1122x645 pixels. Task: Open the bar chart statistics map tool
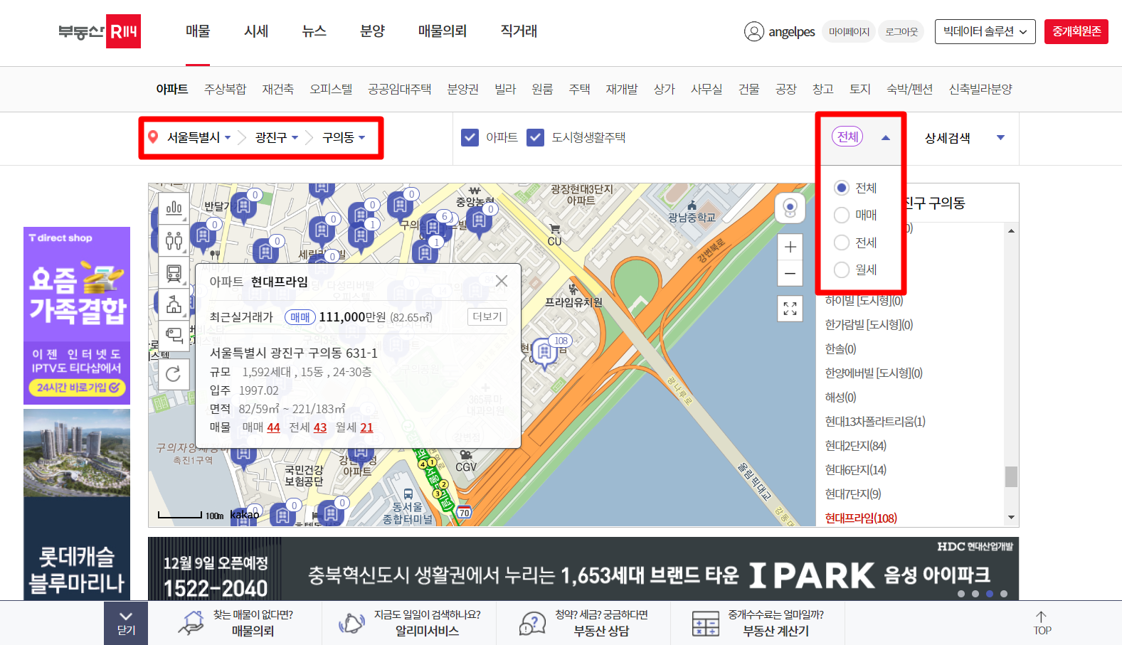coord(174,208)
